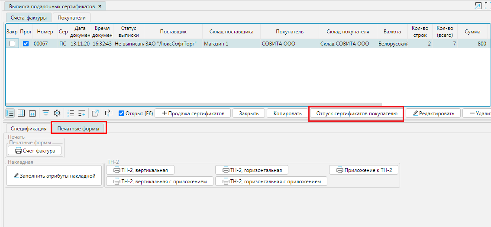Click 'Отпуск сертификатов покупателю' button

point(356,114)
